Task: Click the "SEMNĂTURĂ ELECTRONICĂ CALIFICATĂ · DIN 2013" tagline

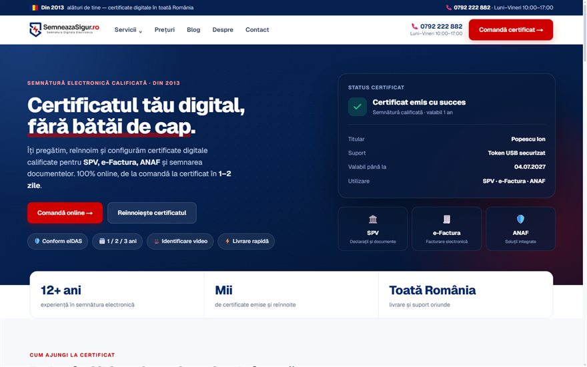Action: pos(103,83)
